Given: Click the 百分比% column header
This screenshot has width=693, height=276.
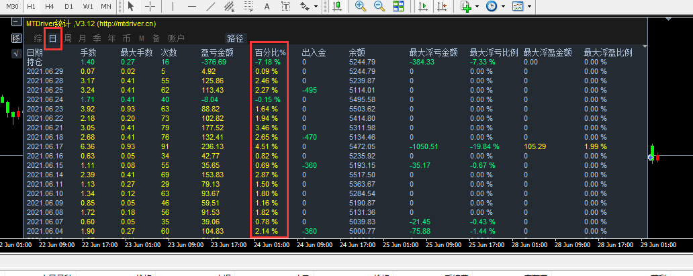Looking at the screenshot, I should coord(270,52).
